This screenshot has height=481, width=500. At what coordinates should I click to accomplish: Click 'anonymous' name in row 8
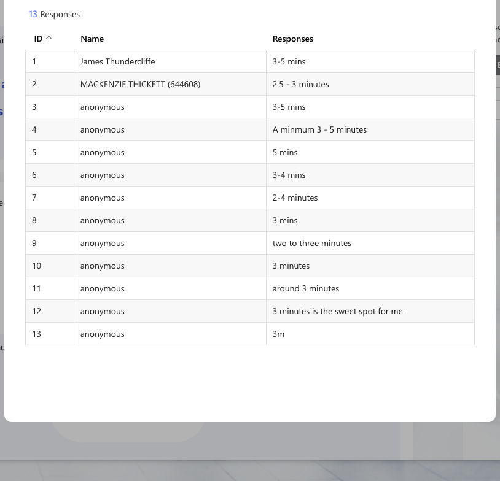[103, 220]
